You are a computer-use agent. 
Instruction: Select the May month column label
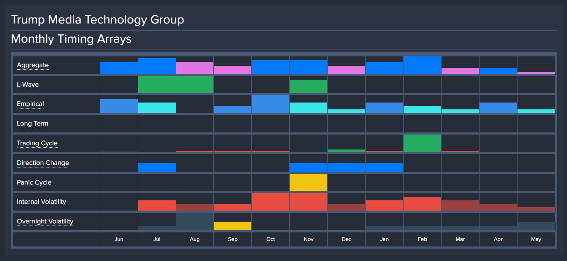point(536,239)
